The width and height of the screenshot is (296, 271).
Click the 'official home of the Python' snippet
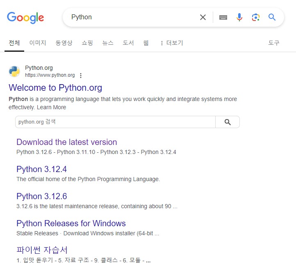(x=88, y=179)
